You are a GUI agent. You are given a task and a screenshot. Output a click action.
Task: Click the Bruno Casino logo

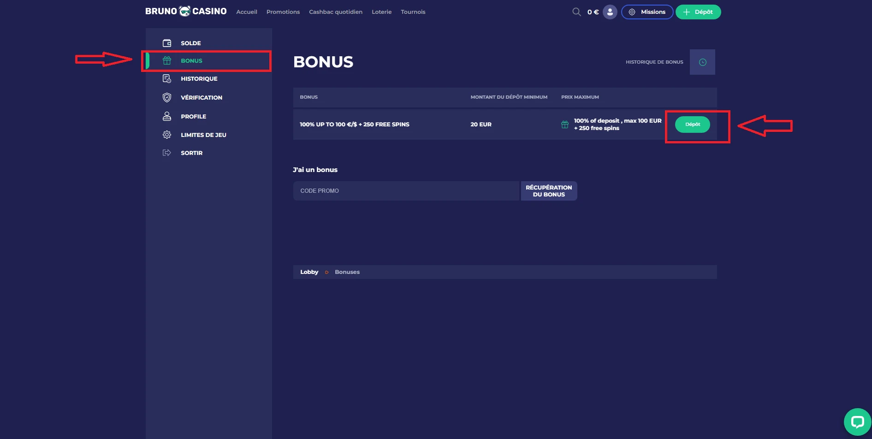point(186,11)
